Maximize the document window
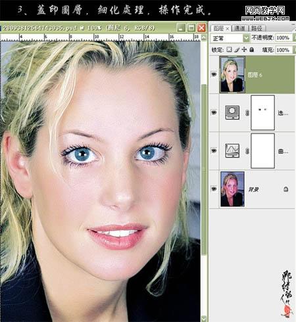 pos(191,28)
